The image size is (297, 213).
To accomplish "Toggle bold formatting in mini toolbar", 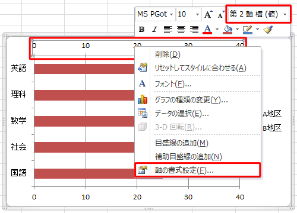I will [141, 30].
